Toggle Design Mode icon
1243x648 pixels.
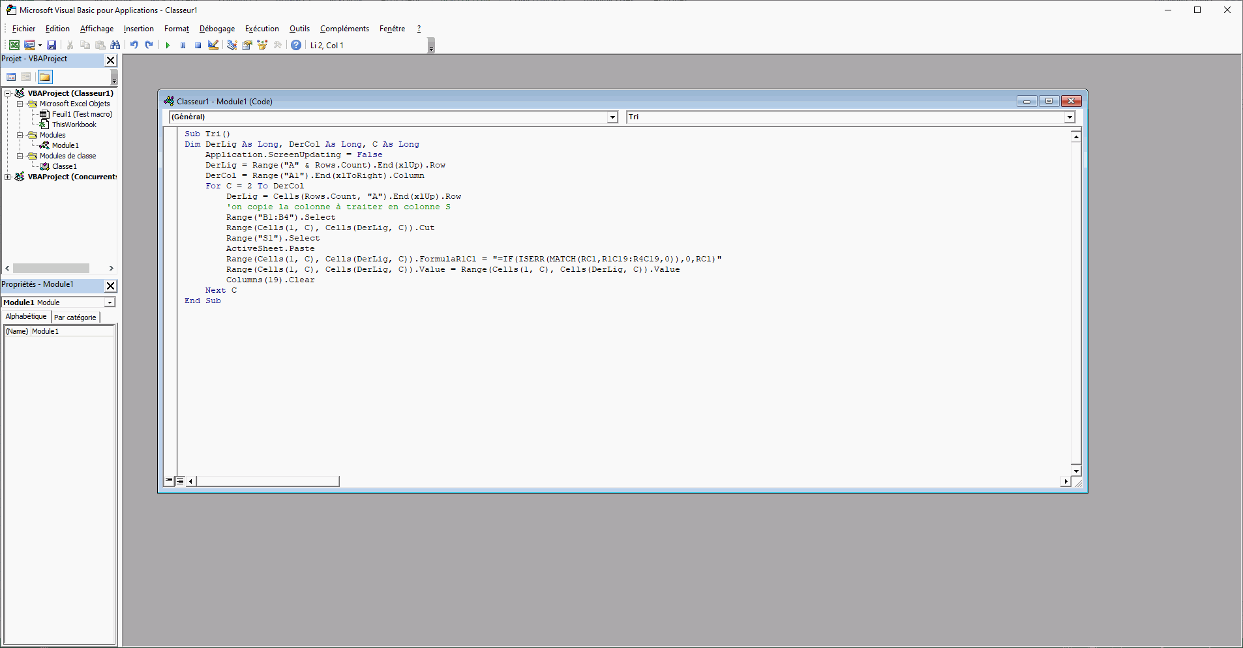tap(213, 45)
